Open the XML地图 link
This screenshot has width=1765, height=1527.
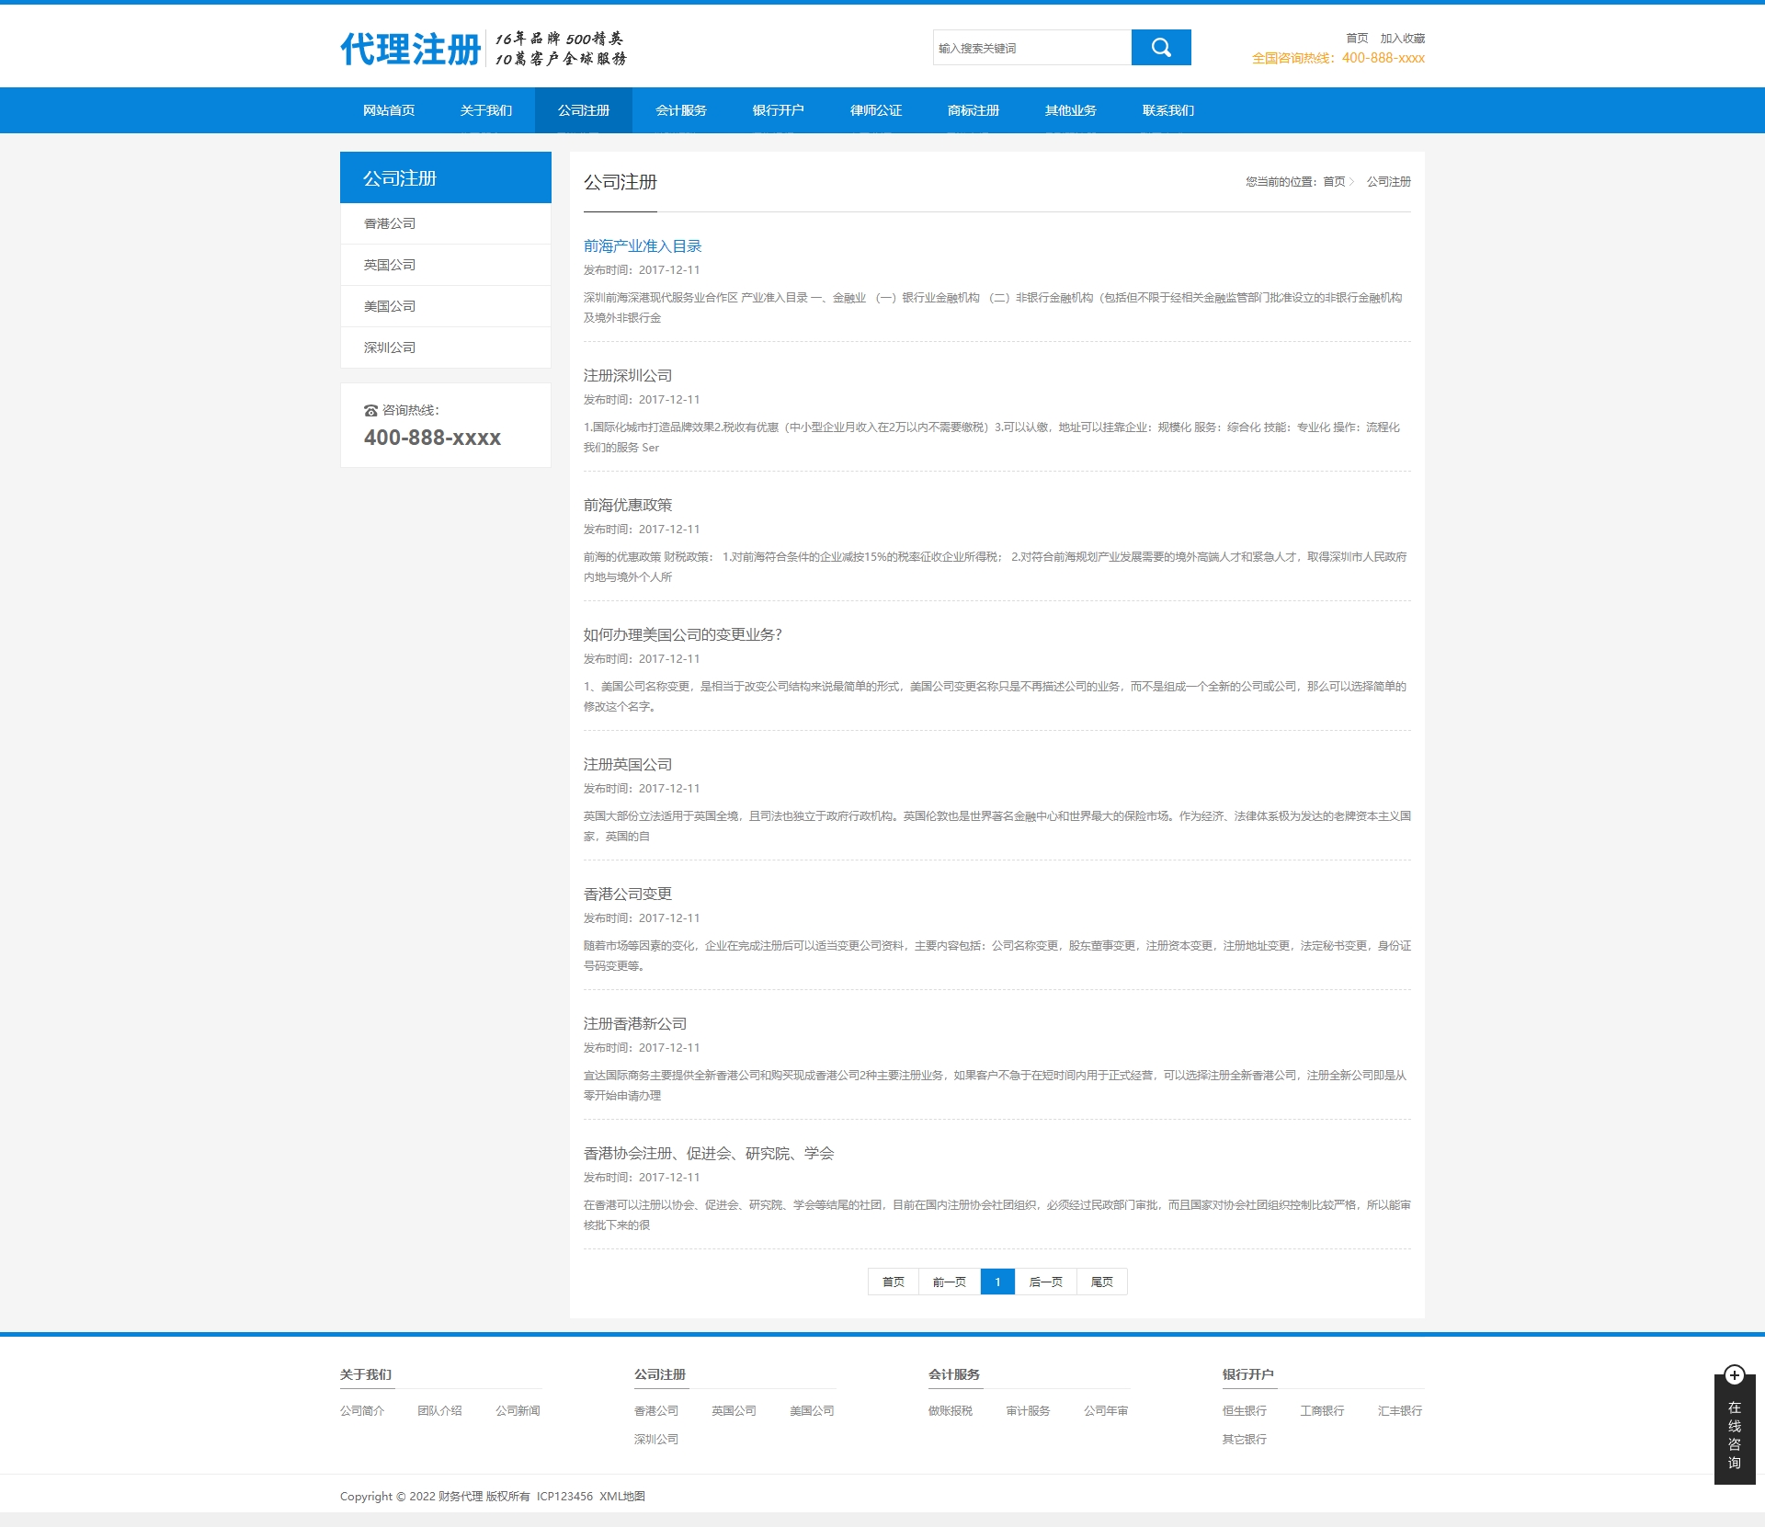(x=622, y=1497)
